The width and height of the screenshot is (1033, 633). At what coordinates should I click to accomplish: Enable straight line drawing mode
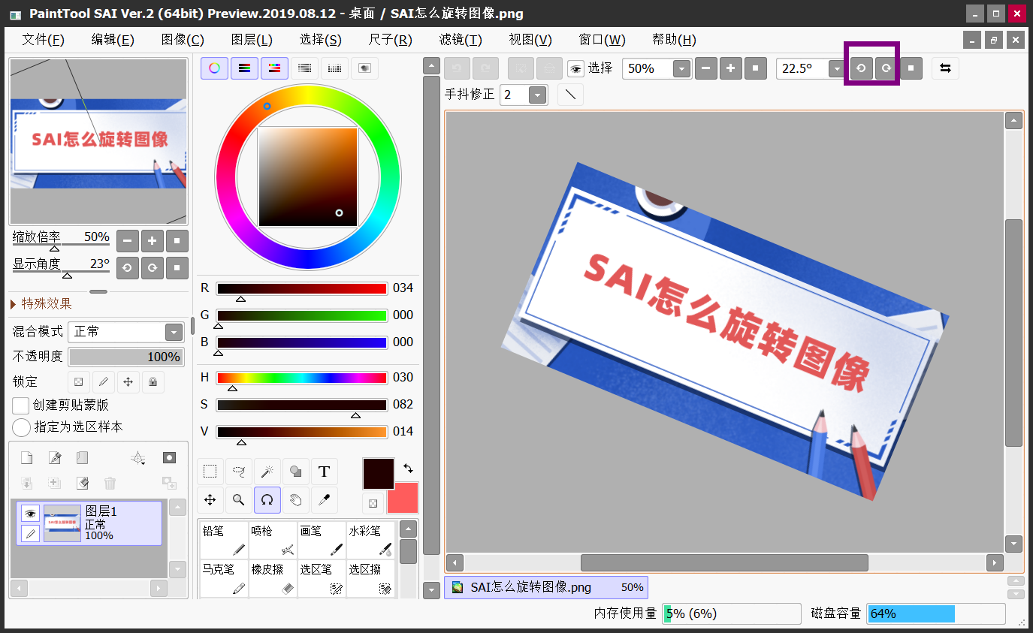pos(570,95)
